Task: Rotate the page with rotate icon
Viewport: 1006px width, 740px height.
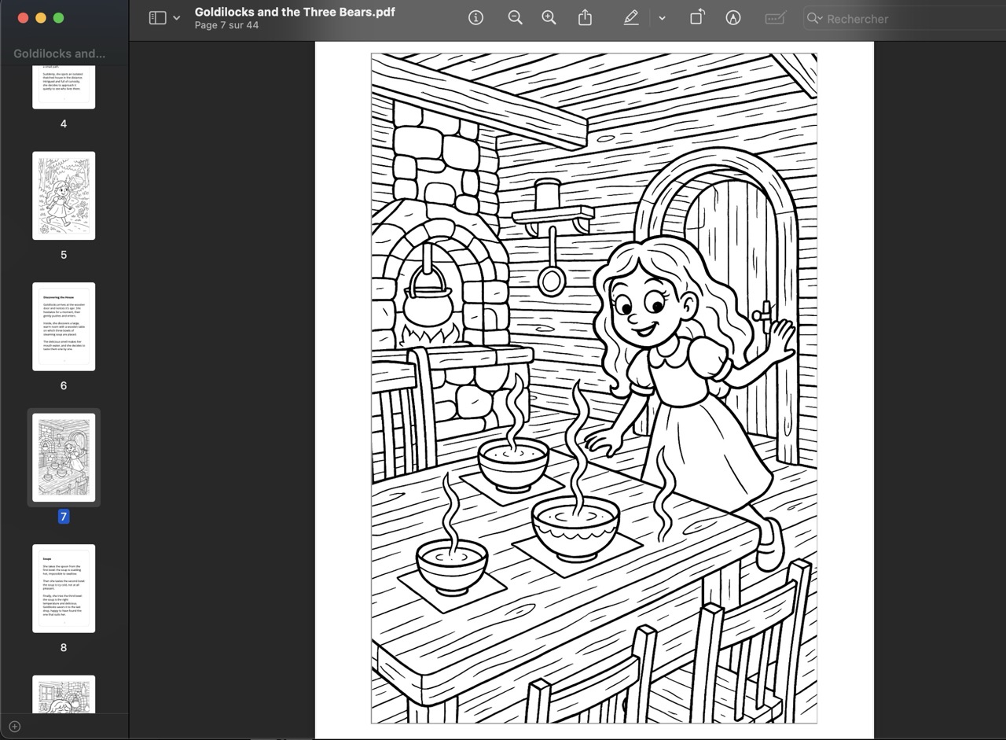Action: pos(697,18)
